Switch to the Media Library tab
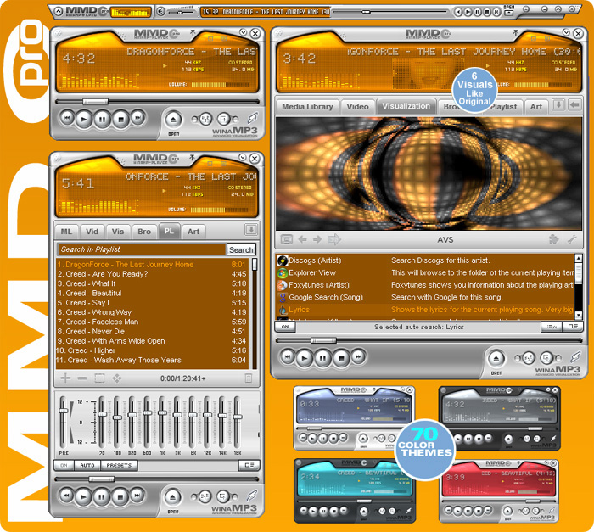 point(307,107)
